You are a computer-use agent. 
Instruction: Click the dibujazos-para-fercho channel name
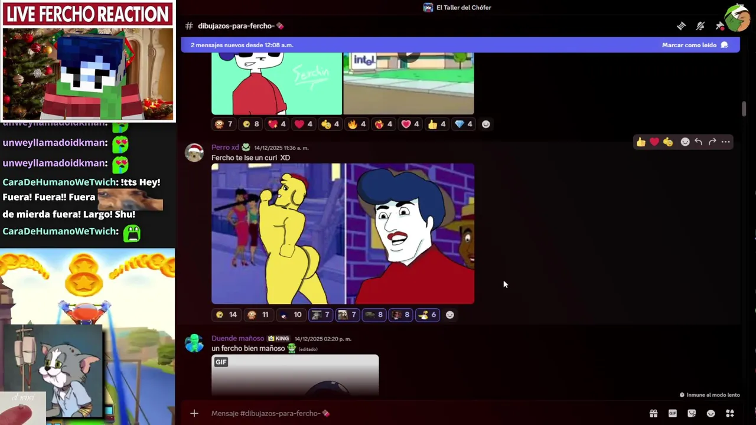click(236, 26)
